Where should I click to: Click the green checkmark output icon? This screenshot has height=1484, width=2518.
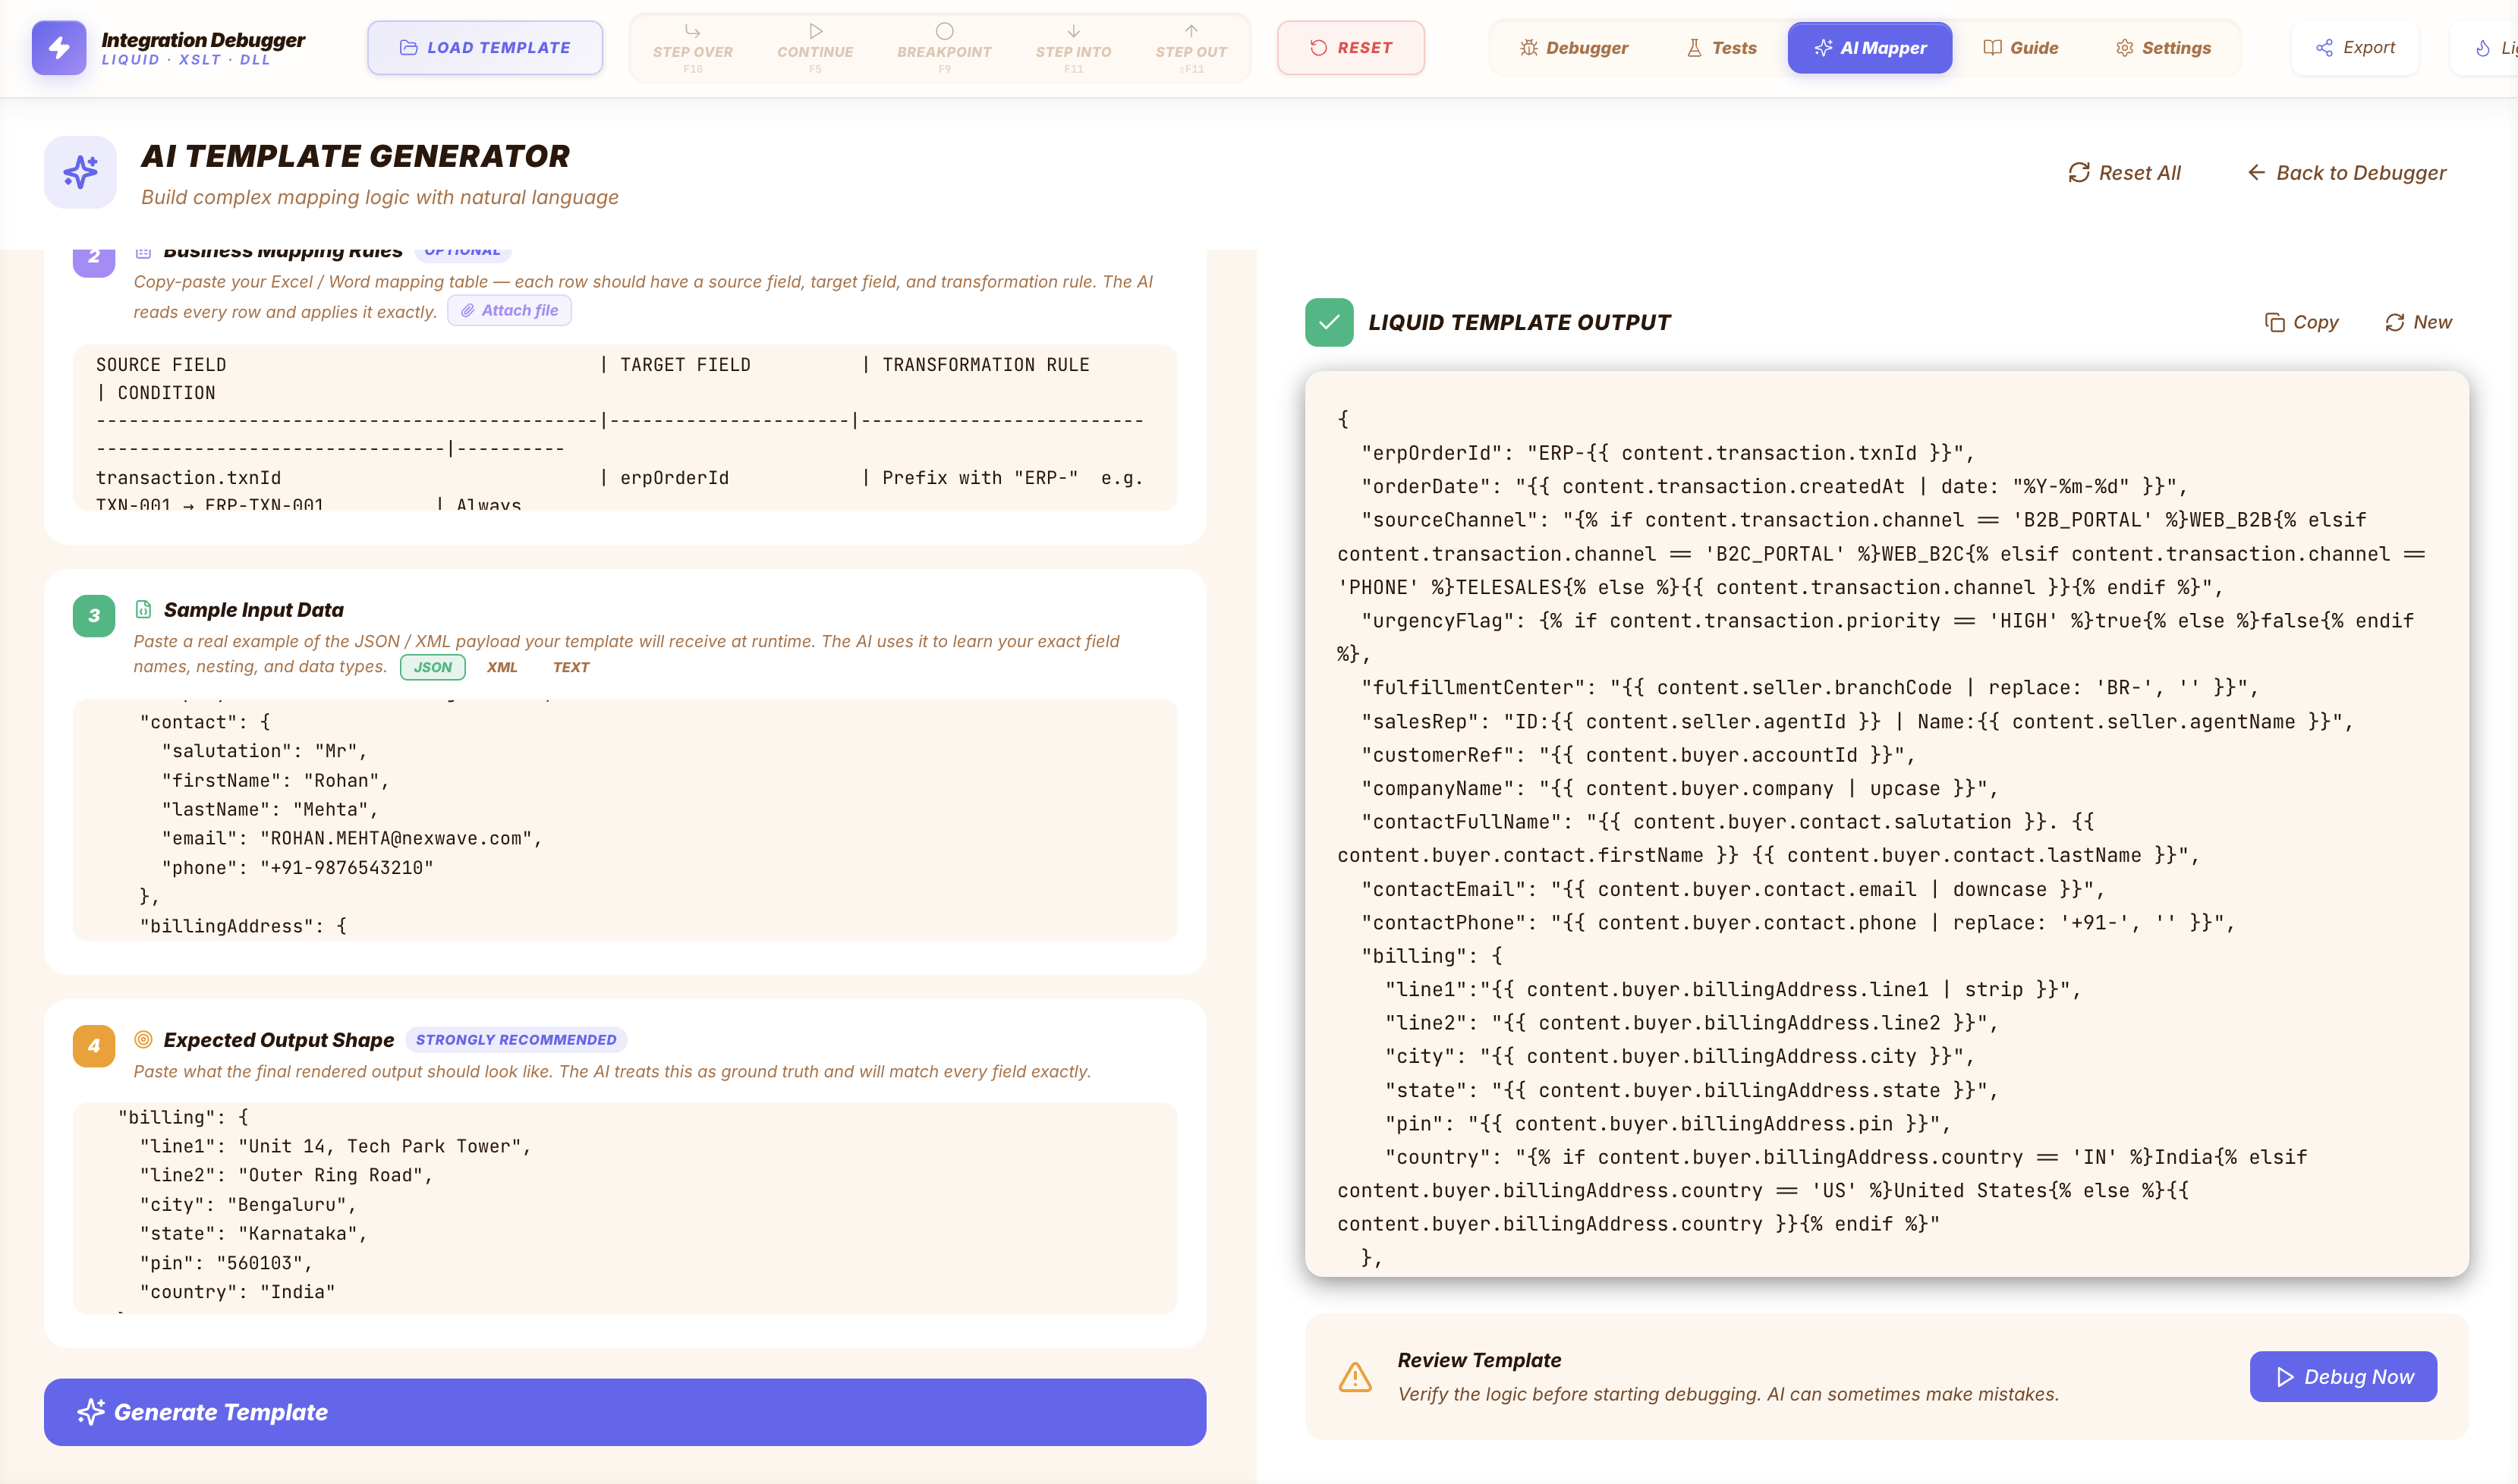pyautogui.click(x=1329, y=322)
